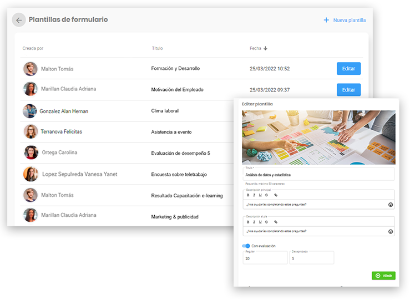Click the name Terranova Felicitas
The height and width of the screenshot is (300, 410).
click(62, 132)
